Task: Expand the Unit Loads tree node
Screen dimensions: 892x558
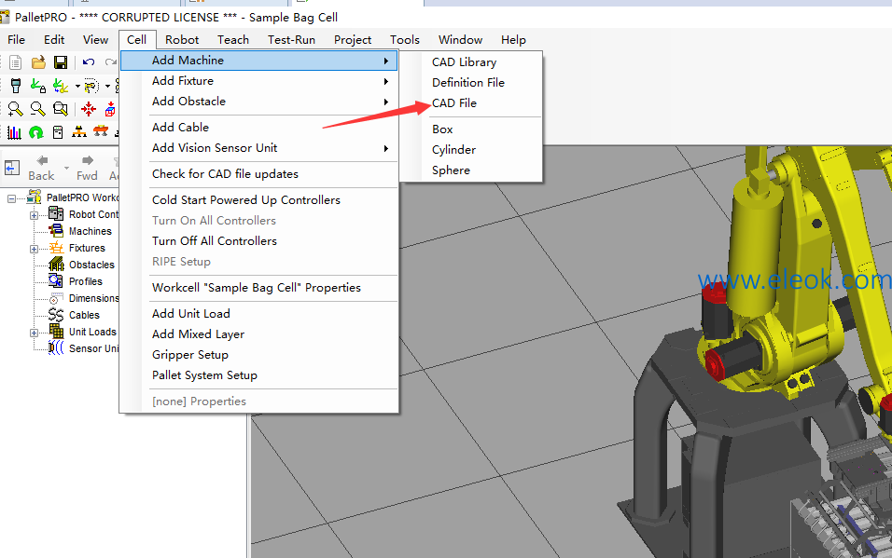Action: (x=35, y=333)
